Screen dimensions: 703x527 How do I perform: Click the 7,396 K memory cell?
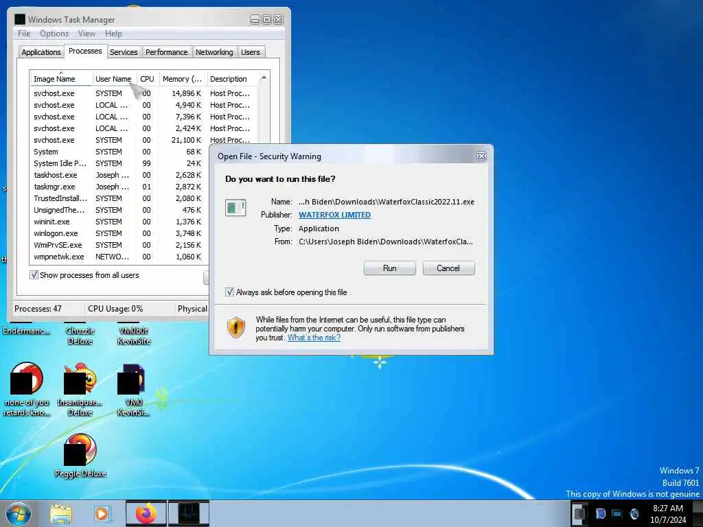(x=188, y=117)
